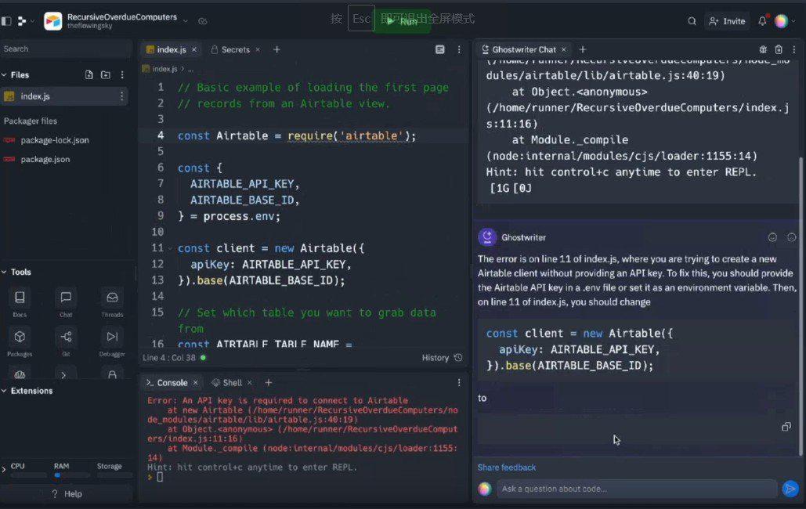Collapse the Tools section
806x509 pixels.
pos(4,272)
